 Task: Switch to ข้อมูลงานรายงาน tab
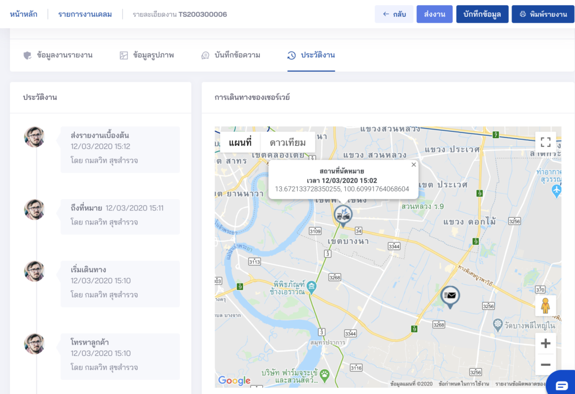coord(58,56)
